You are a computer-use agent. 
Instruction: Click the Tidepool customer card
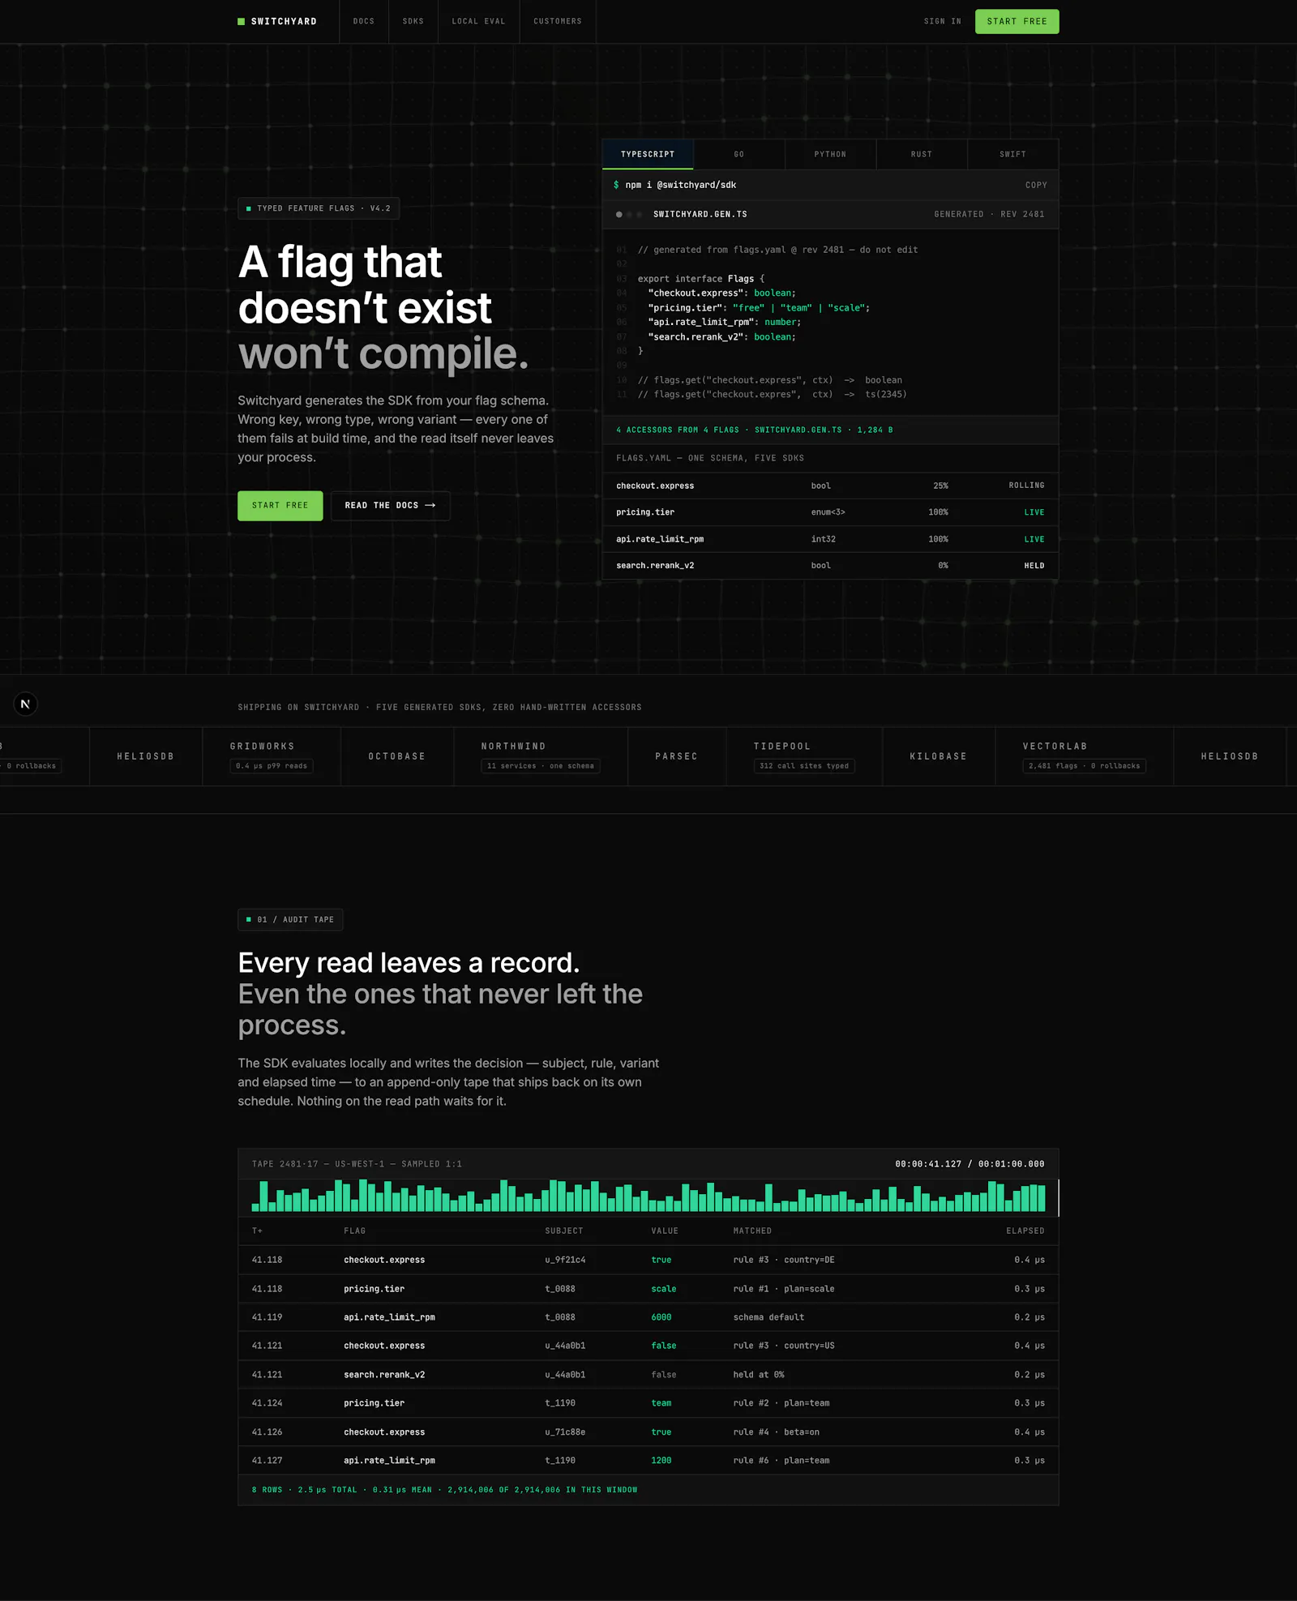(x=804, y=756)
